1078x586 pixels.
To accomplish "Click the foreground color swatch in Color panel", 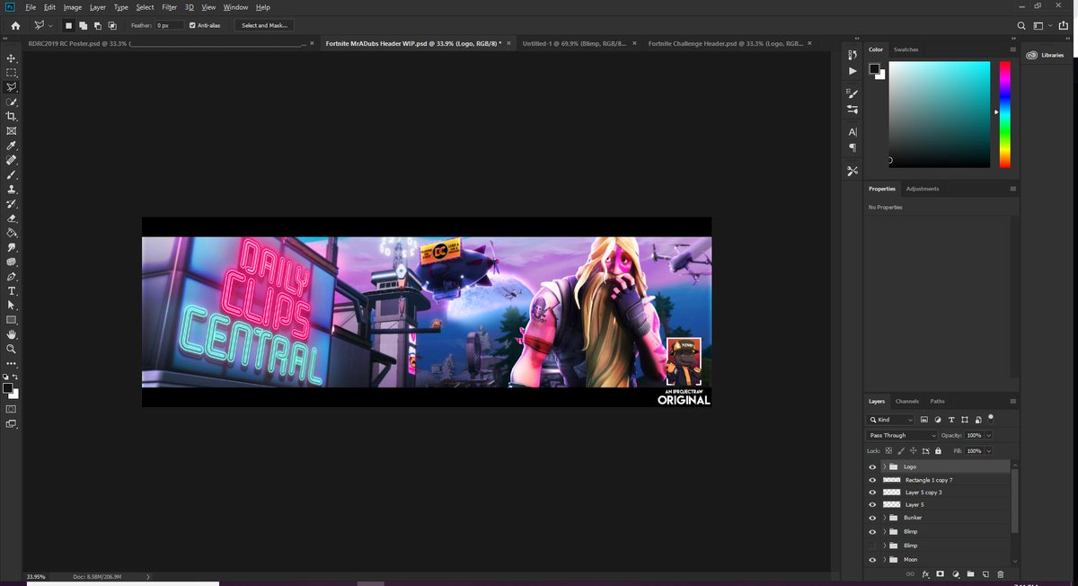I will coord(874,68).
